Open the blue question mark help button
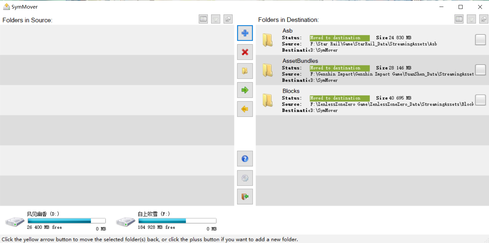This screenshot has height=243, width=489. (245, 159)
